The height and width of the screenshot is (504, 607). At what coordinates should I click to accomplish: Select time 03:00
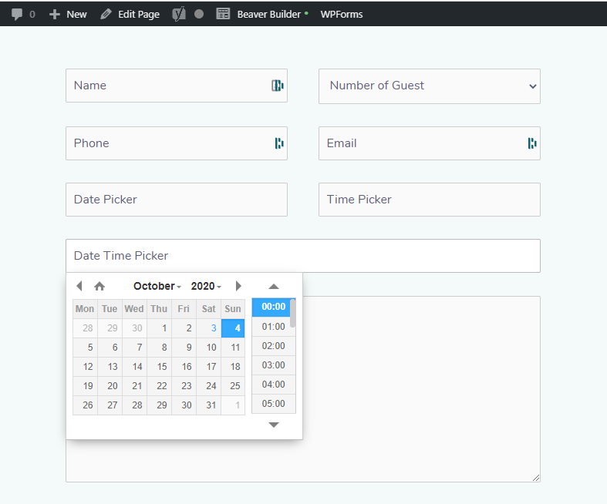point(273,365)
